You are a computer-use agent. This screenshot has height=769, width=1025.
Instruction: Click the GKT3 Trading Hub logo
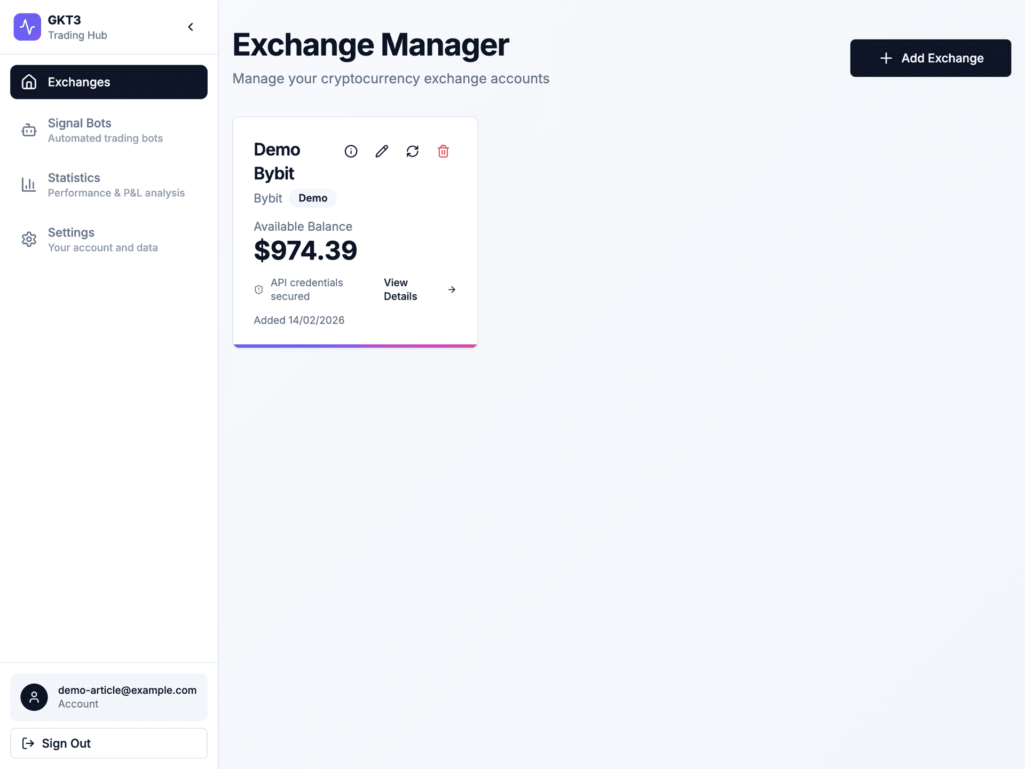click(x=27, y=27)
